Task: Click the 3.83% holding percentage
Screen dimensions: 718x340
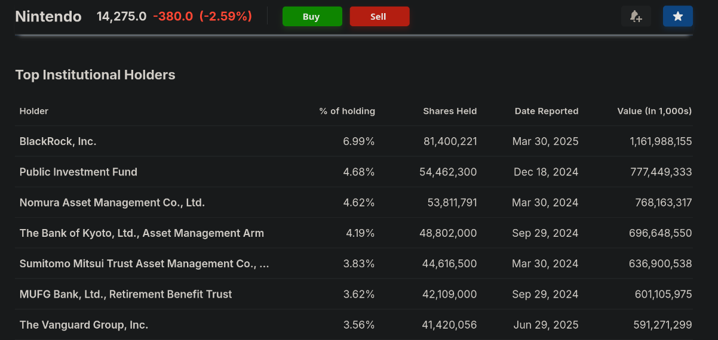Action: (x=359, y=264)
